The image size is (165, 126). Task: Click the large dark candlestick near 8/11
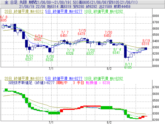pos(125,51)
